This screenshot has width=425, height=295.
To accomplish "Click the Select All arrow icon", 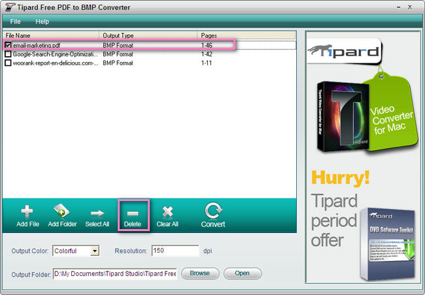I will coord(97,213).
